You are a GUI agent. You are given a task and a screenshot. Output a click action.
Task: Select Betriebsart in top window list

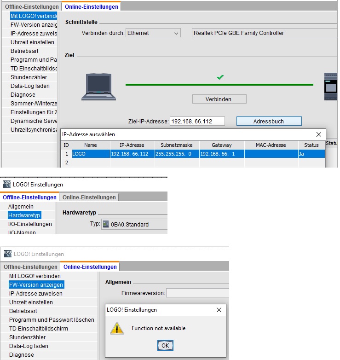click(24, 51)
